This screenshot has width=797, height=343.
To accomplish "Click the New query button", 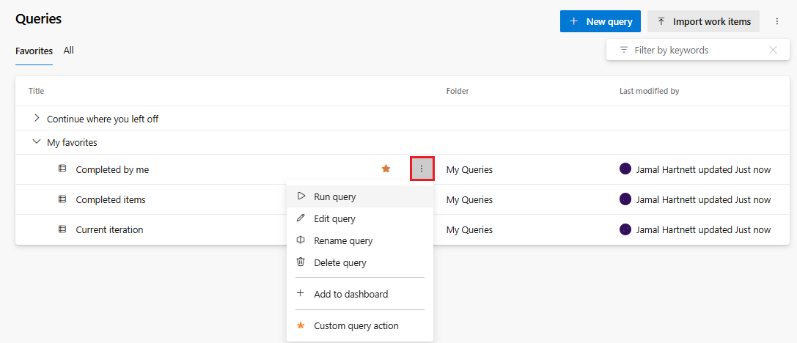I will (x=600, y=22).
